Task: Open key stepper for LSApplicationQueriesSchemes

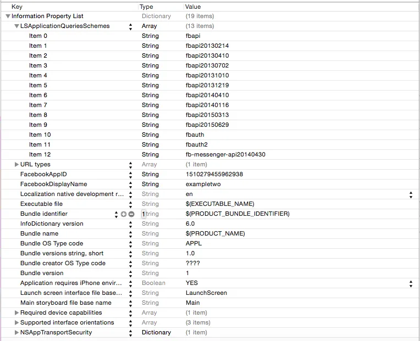Action: (130, 26)
